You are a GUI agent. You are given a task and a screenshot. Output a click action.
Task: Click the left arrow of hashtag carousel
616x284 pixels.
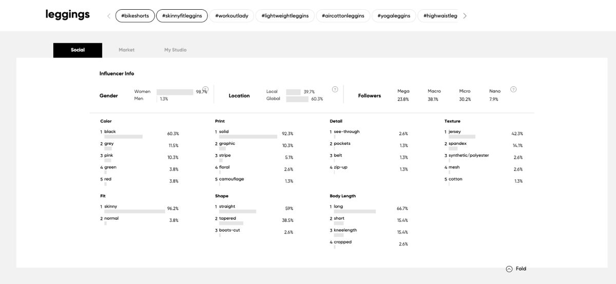tap(109, 16)
